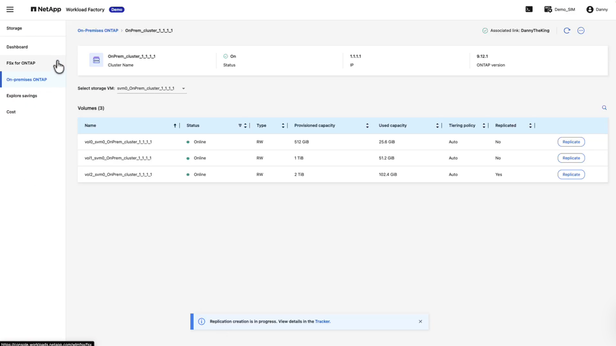616x346 pixels.
Task: Click the IP address 1.1.1.1
Action: click(x=356, y=57)
